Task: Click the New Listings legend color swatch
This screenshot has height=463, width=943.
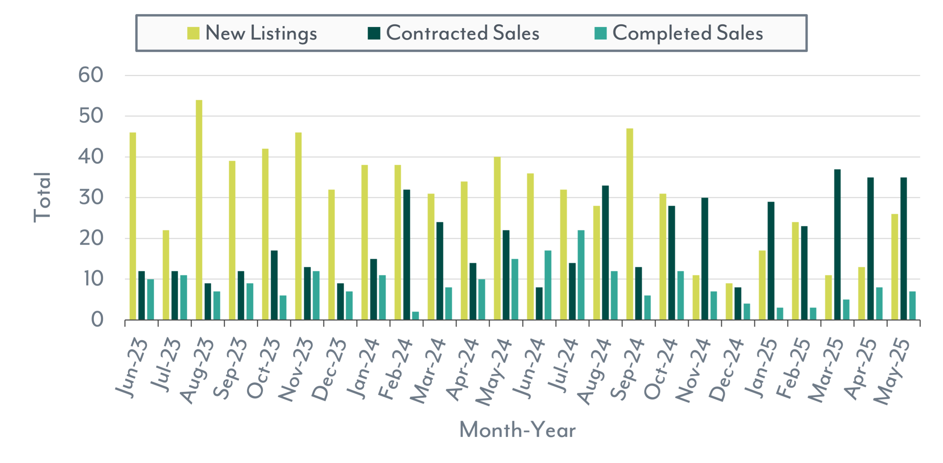Action: [193, 33]
